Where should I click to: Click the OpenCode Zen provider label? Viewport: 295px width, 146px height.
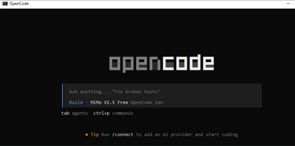[147, 103]
